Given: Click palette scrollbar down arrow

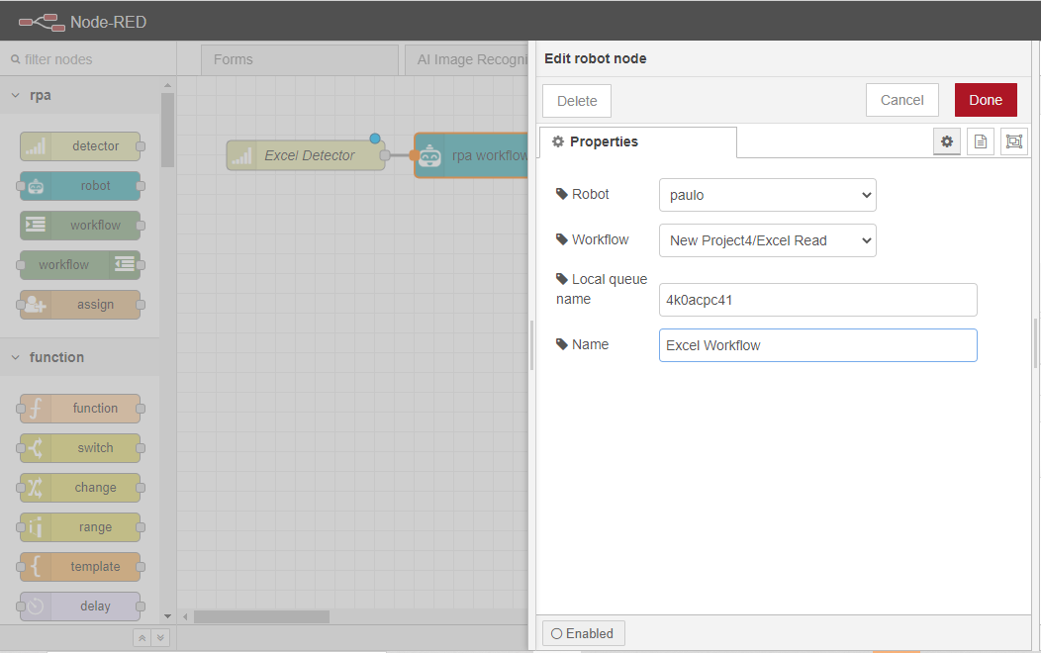Looking at the screenshot, I should click(x=167, y=616).
